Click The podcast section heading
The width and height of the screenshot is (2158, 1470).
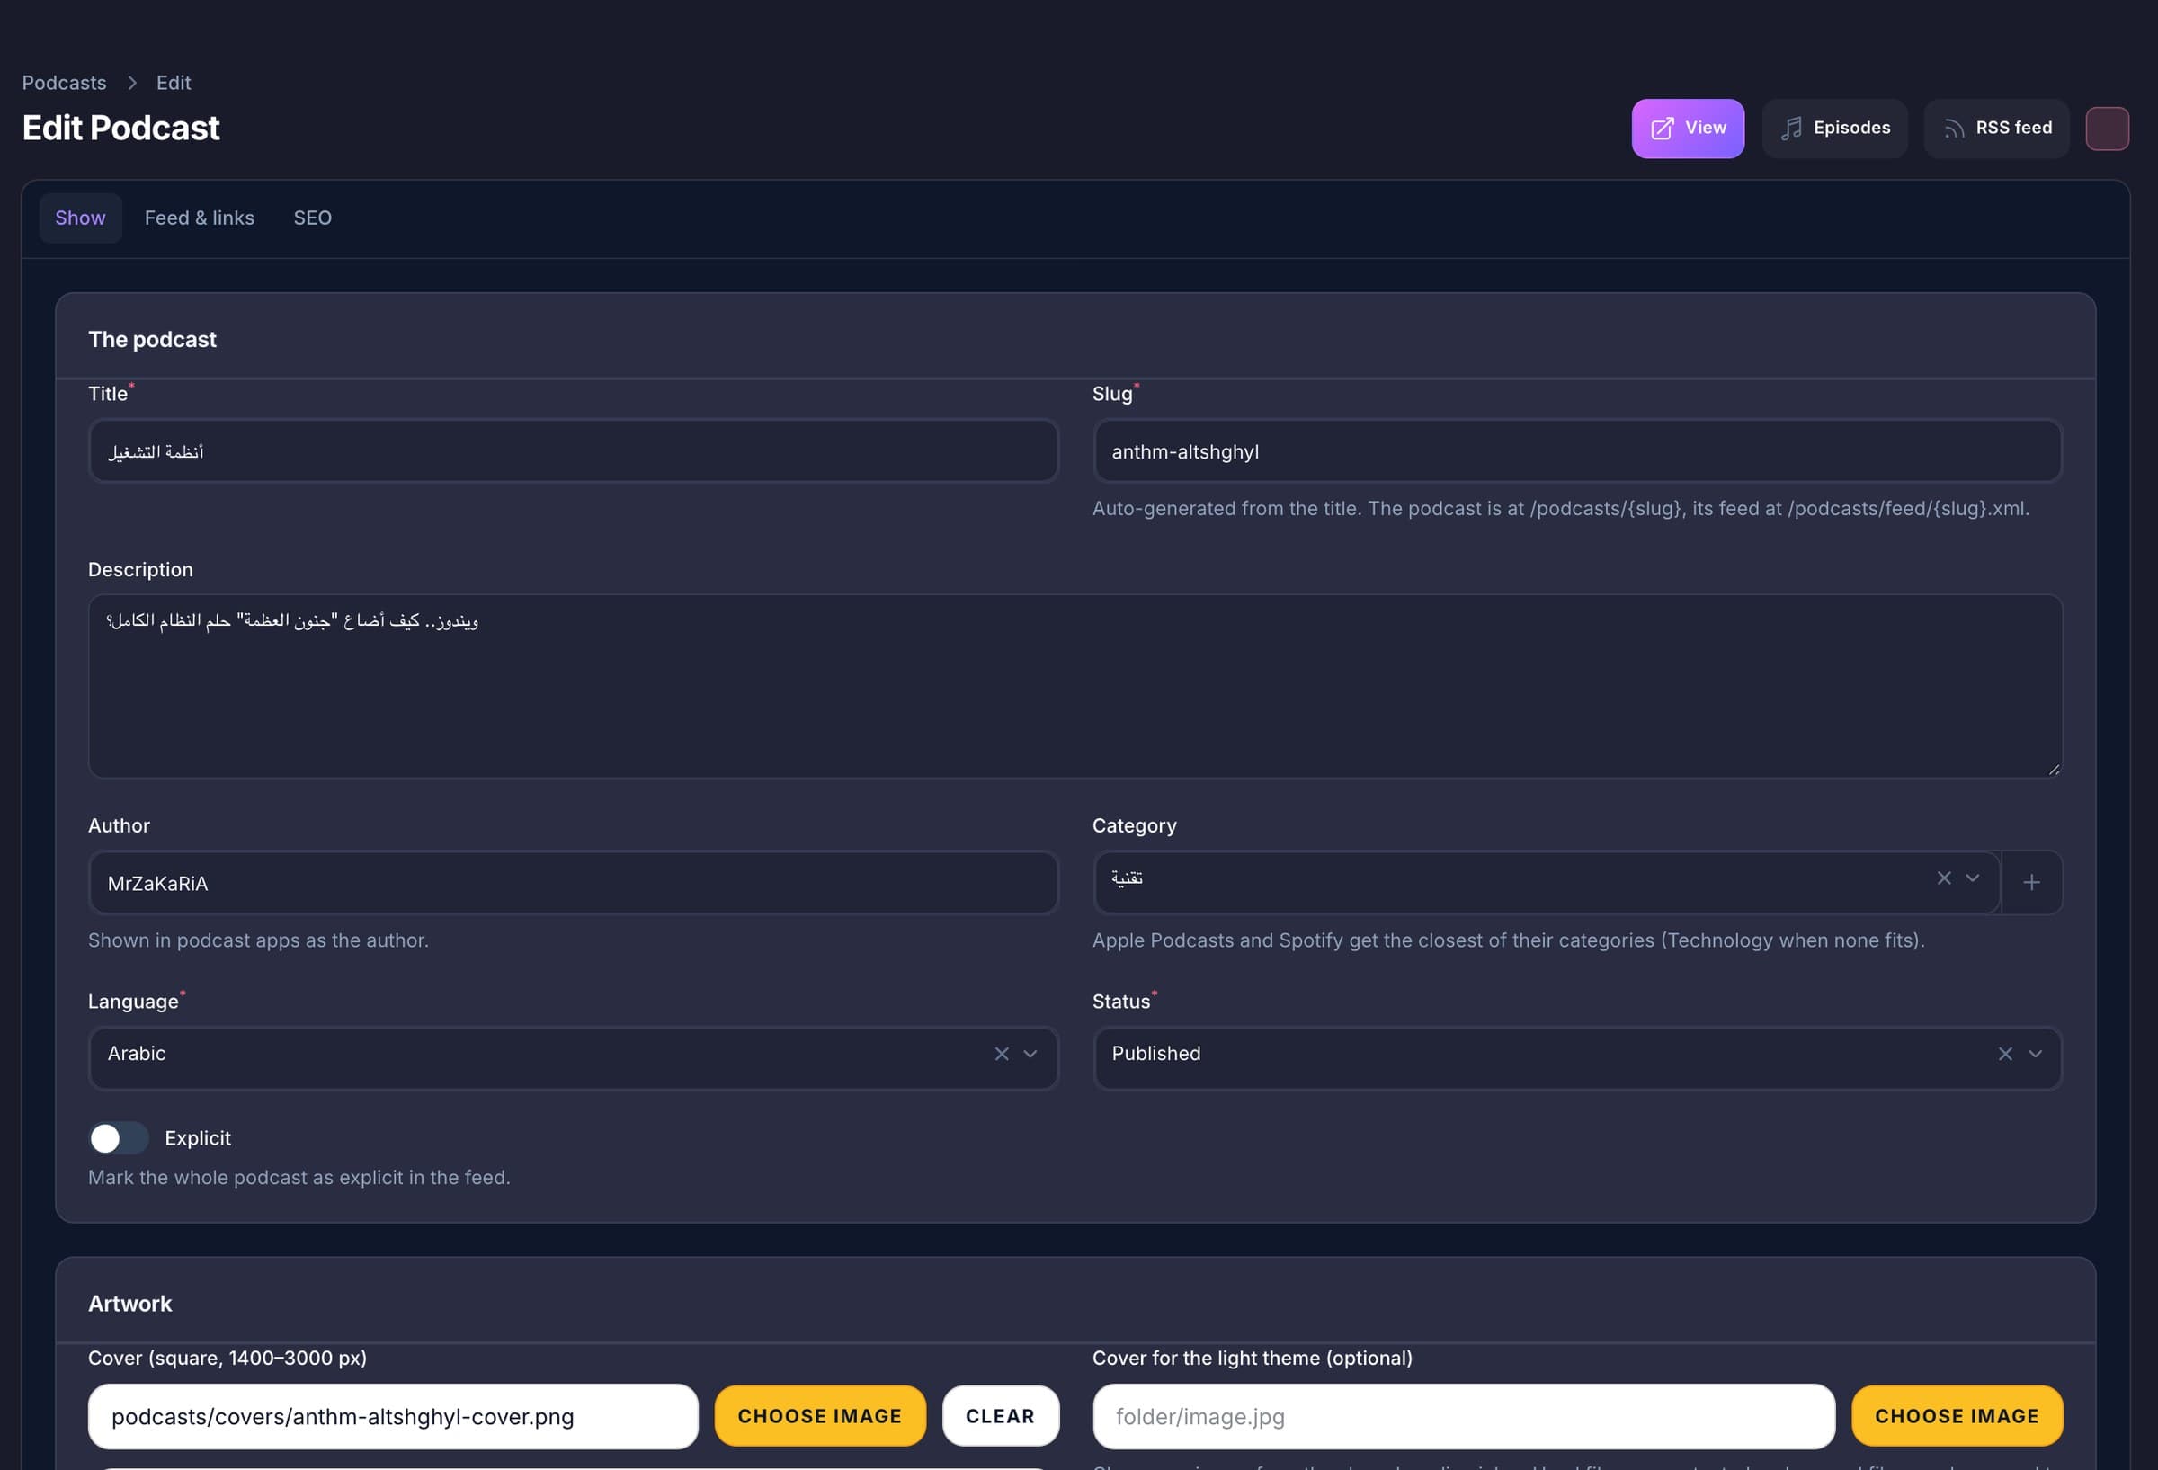click(152, 339)
